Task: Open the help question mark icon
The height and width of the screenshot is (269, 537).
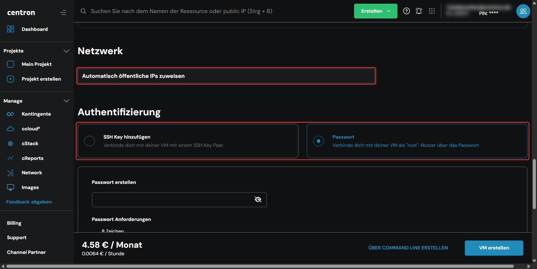Action: click(x=406, y=11)
